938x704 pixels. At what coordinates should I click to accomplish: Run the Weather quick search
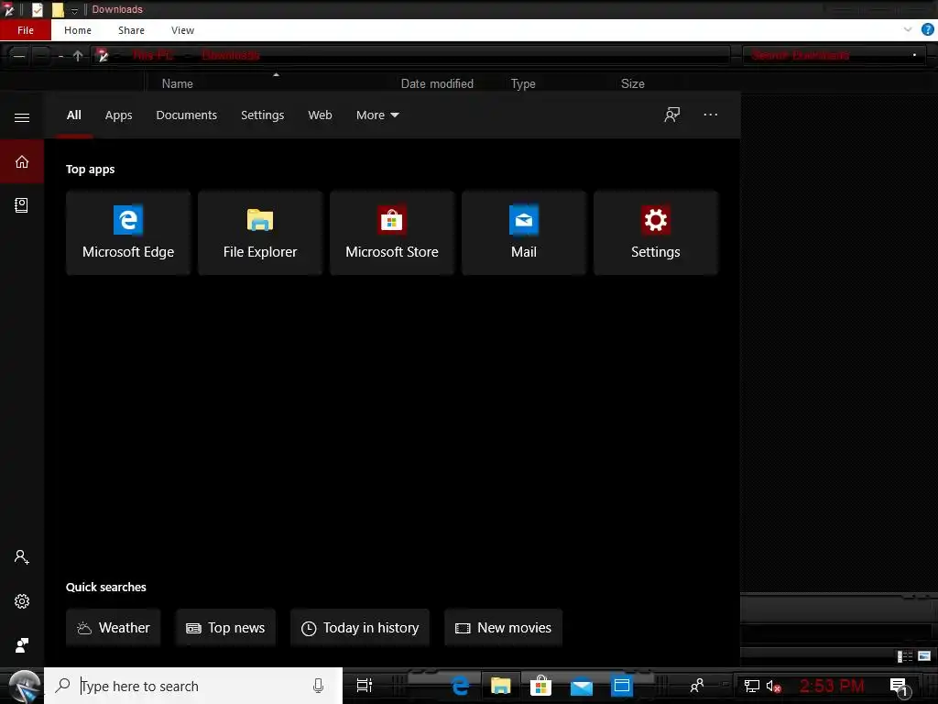(113, 627)
